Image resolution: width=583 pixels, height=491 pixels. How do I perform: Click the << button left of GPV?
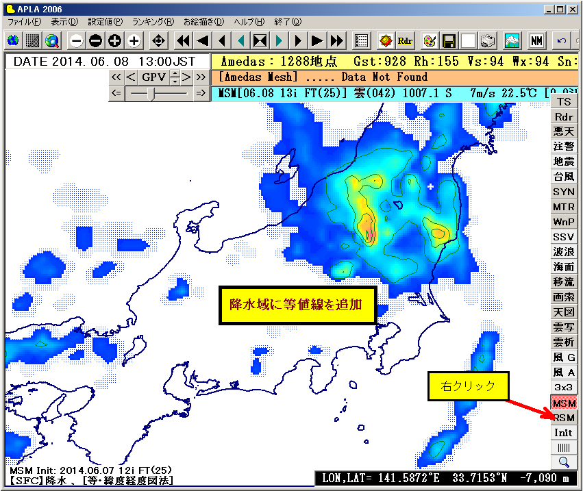coord(116,77)
